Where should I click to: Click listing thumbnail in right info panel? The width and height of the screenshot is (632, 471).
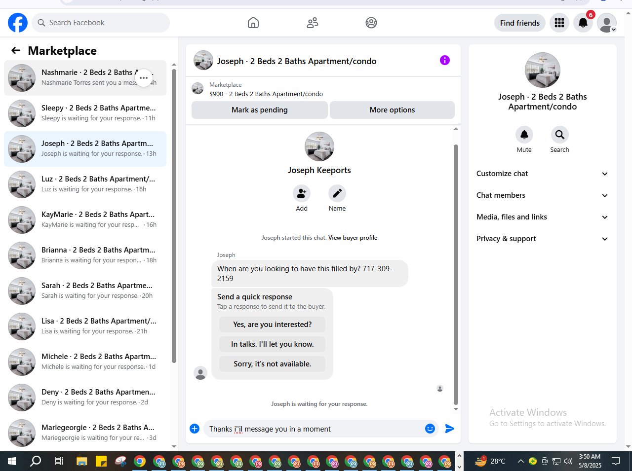543,70
